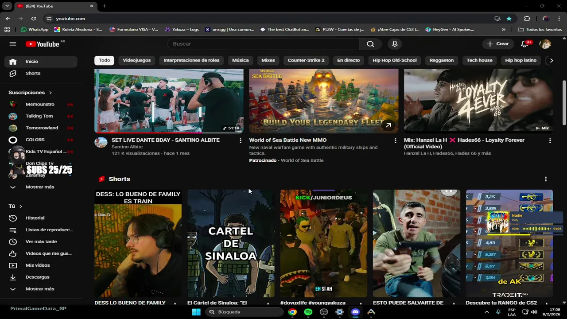Open Discord from the taskbar
The width and height of the screenshot is (567, 319).
[x=355, y=312]
